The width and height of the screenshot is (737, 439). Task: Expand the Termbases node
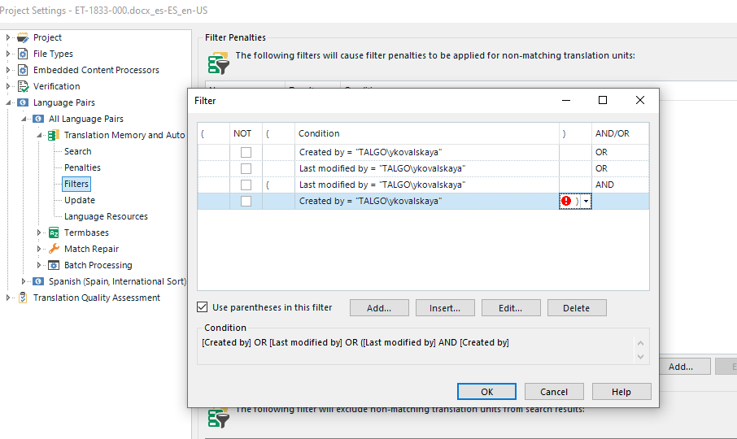(x=38, y=233)
